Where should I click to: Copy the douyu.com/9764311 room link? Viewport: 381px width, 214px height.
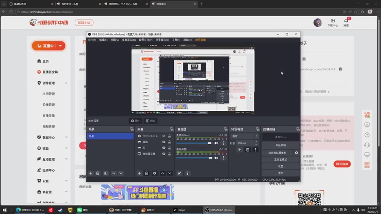click(341, 69)
